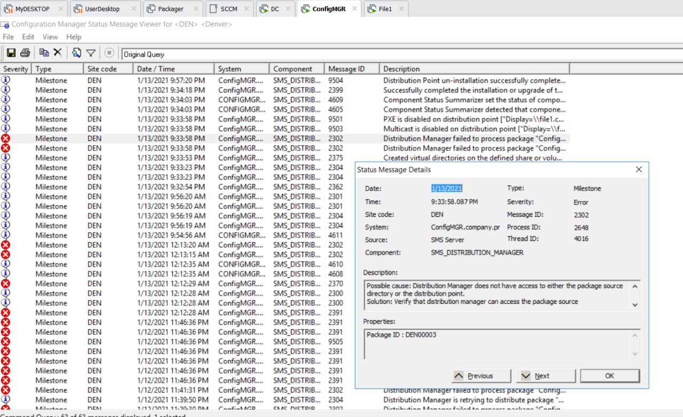This screenshot has width=683, height=417.
Task: Click the Previous button in details dialog
Action: 481,376
